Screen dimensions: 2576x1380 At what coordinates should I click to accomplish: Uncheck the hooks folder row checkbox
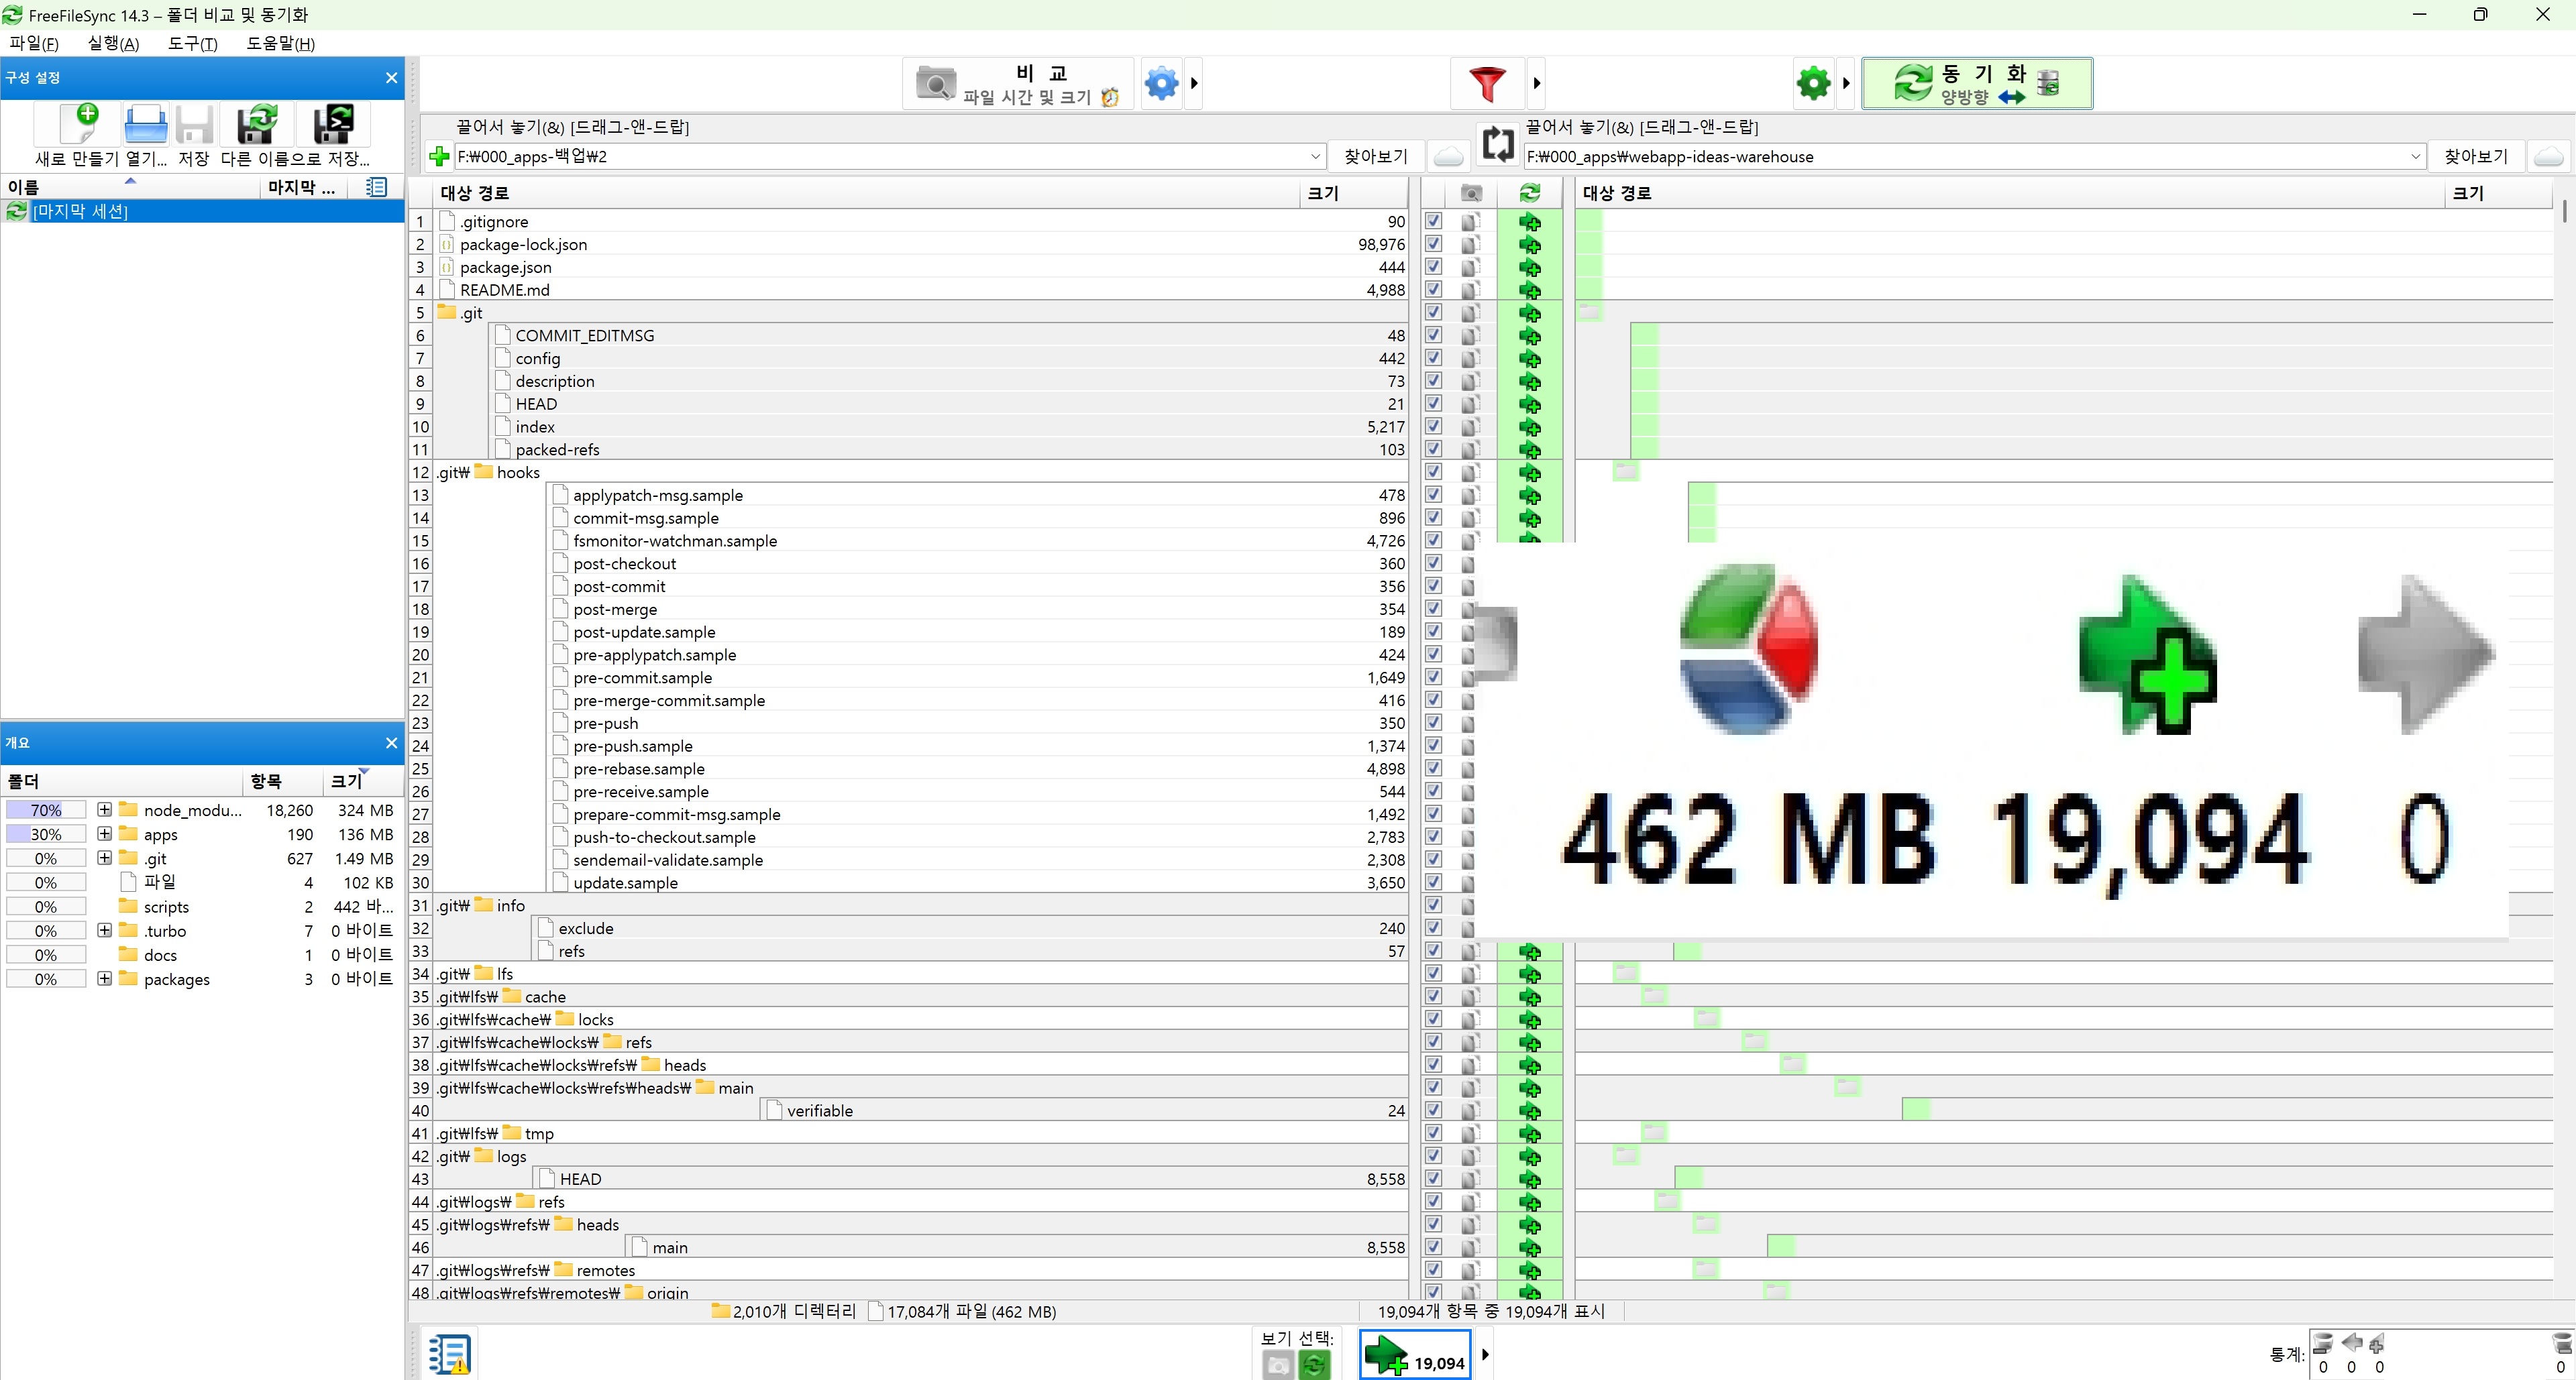pyautogui.click(x=1433, y=473)
